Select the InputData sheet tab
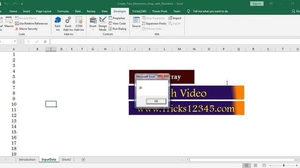 [x=49, y=160]
